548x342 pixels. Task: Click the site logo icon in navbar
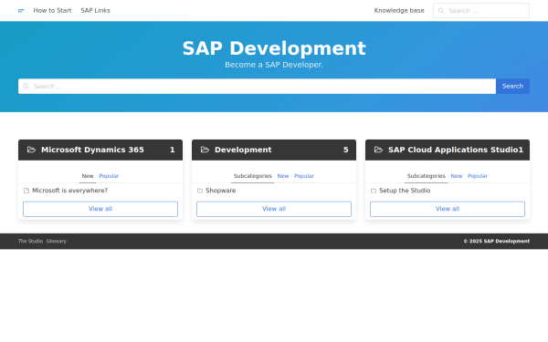click(x=21, y=11)
